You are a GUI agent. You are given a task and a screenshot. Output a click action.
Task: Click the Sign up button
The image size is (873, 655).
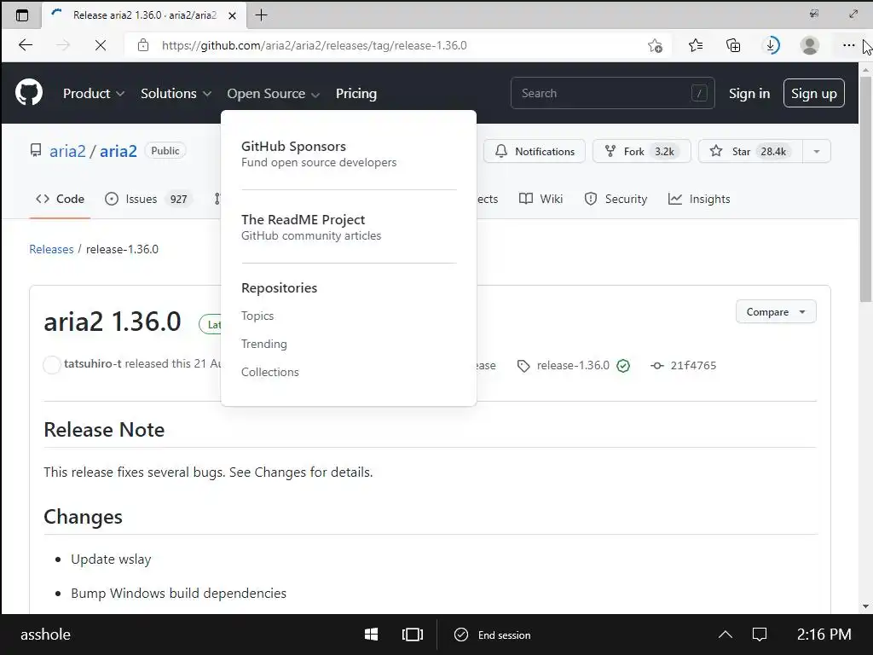tap(813, 93)
